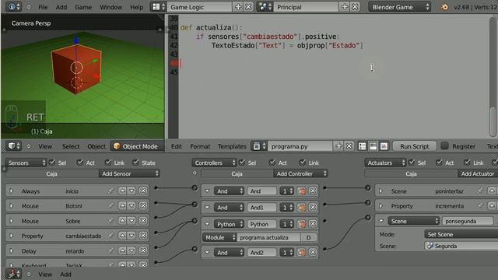
Task: Delete the Principal scene
Action: pyautogui.click(x=355, y=7)
